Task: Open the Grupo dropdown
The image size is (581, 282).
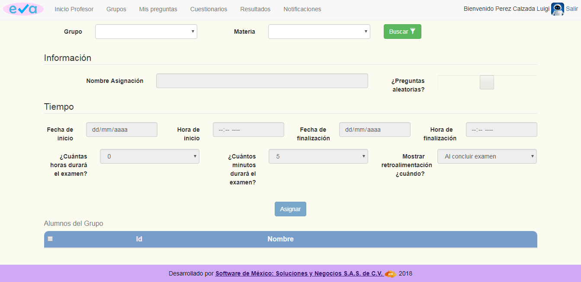Action: click(146, 31)
